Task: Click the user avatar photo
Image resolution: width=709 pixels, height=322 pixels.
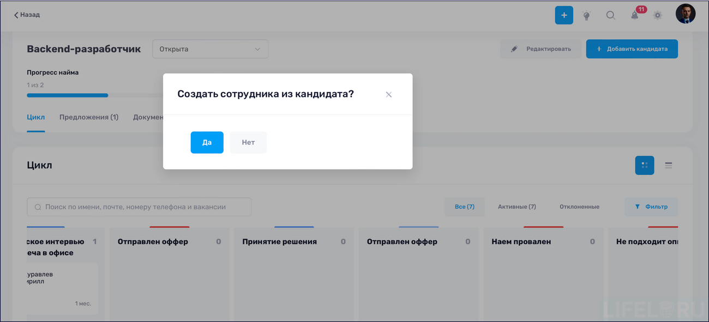Action: [686, 14]
